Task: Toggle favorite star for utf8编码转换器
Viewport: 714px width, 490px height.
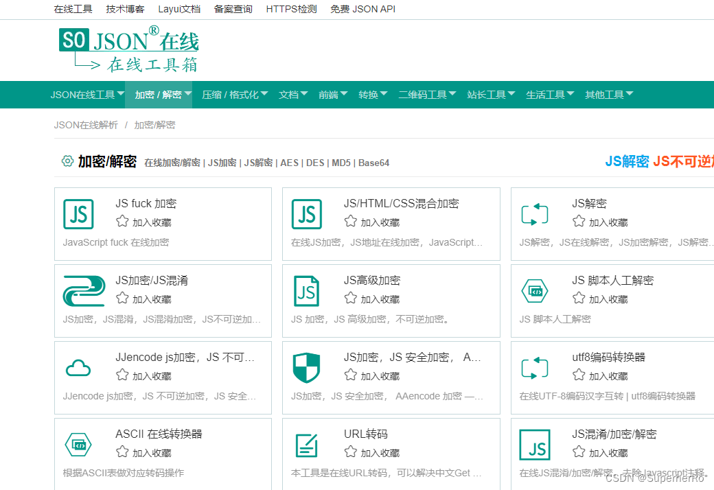Action: [579, 375]
